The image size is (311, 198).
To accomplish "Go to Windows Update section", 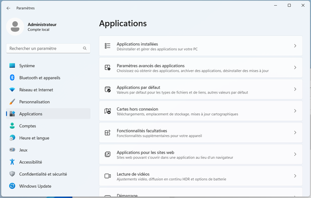I will 48,186.
